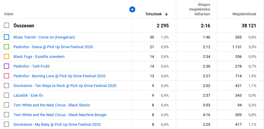This screenshot has width=264, height=129.
Task: Click the sort arrow next to Tetszések
Action: 166,14
